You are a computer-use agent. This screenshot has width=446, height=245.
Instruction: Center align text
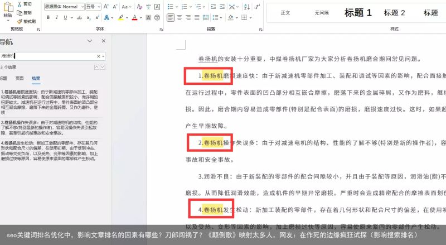(179, 17)
